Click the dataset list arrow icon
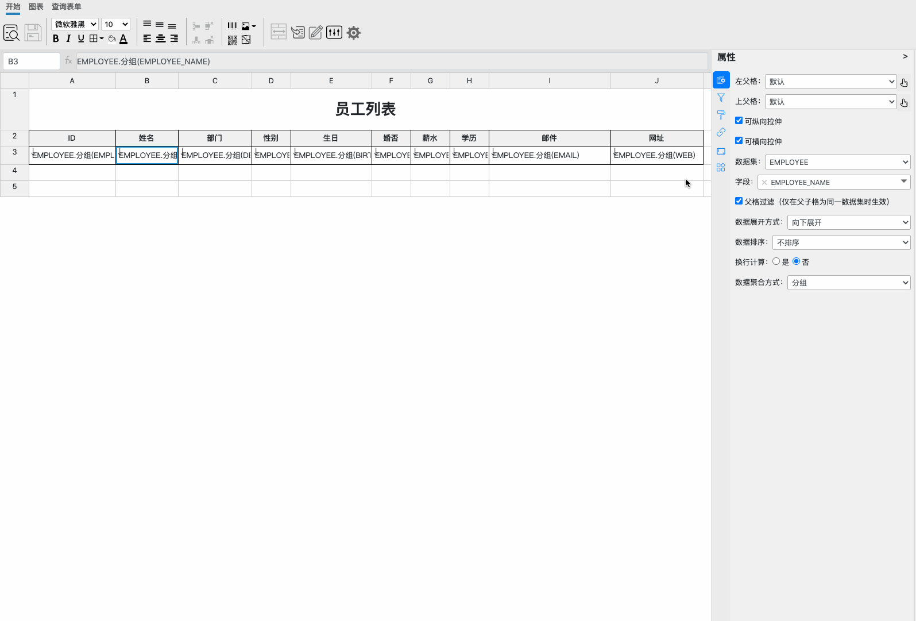This screenshot has width=916, height=621. click(298, 32)
